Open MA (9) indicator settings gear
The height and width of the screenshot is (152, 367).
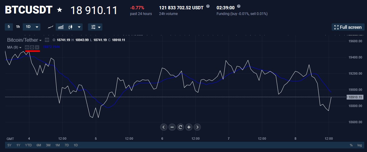click(32, 47)
